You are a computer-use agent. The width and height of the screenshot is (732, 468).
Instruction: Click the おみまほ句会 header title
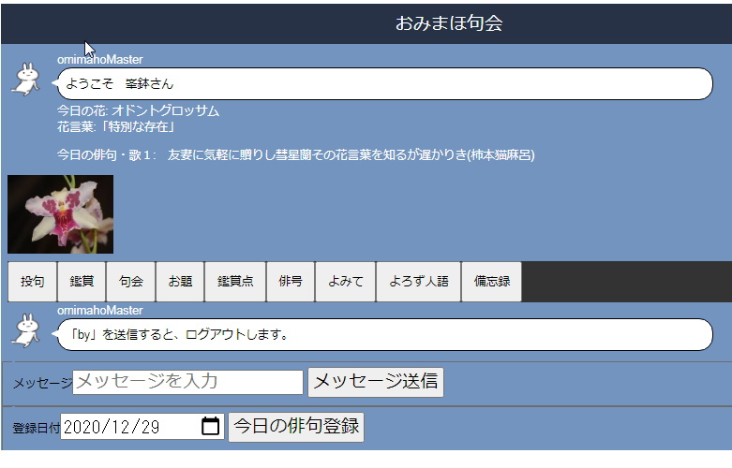click(448, 23)
